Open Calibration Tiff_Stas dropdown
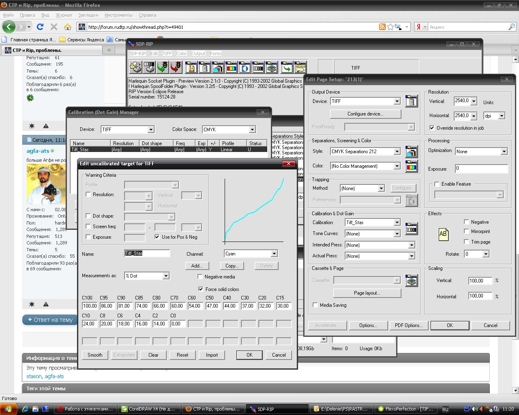519x415 pixels. coord(397,222)
